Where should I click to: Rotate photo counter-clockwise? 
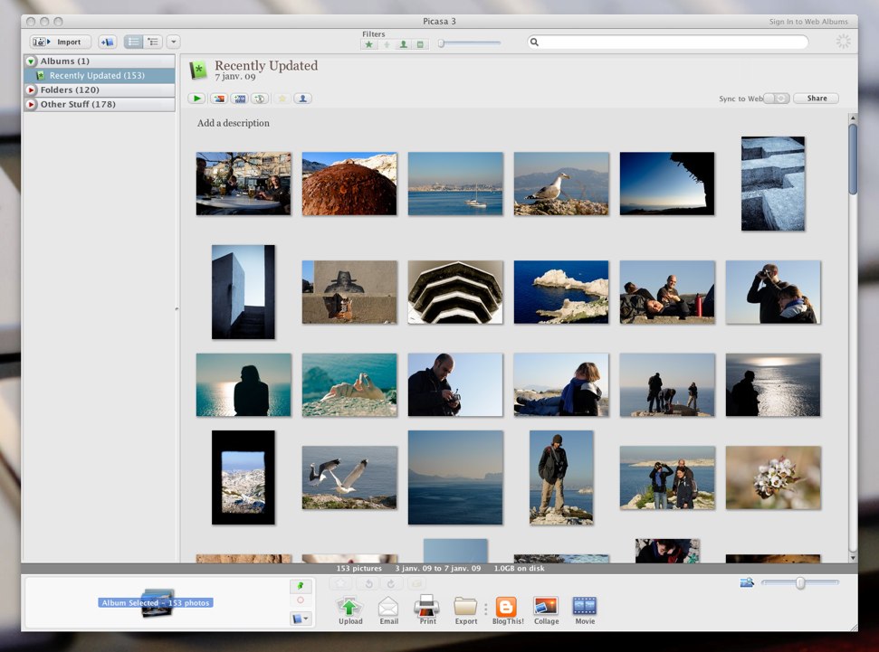[x=368, y=583]
